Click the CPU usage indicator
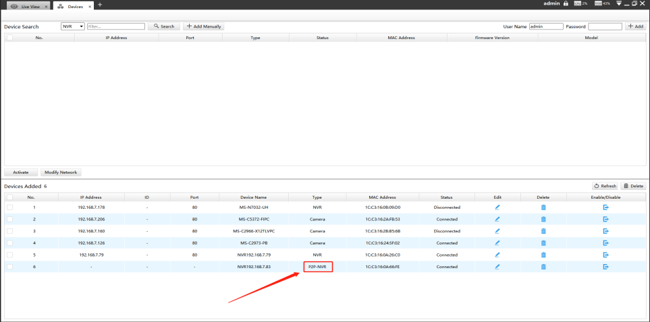Viewport: 650px width, 322px height. pyautogui.click(x=580, y=3)
